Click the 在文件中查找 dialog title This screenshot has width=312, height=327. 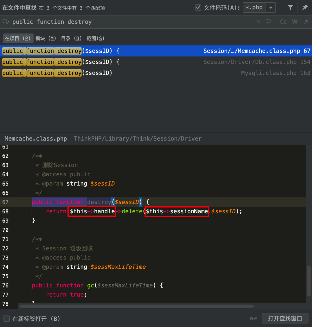[x=19, y=8]
